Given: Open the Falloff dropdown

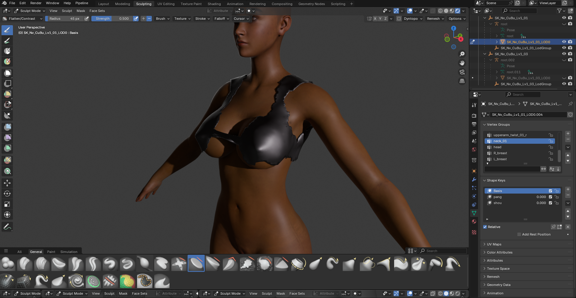Looking at the screenshot, I should pos(222,19).
